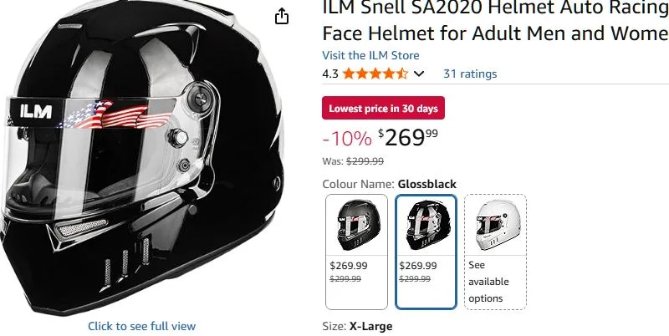Click the ILM logo on helmet visor
Viewport: 669px width, 336px height.
pyautogui.click(x=36, y=112)
